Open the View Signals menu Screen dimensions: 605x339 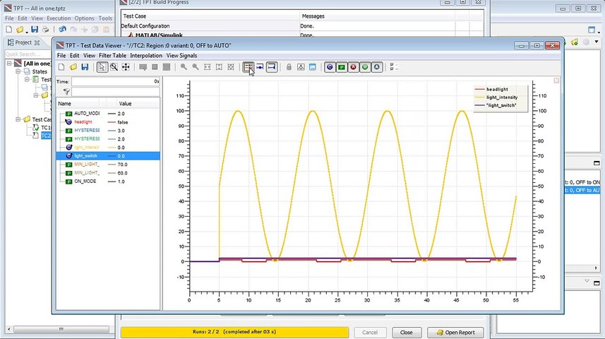click(x=181, y=55)
